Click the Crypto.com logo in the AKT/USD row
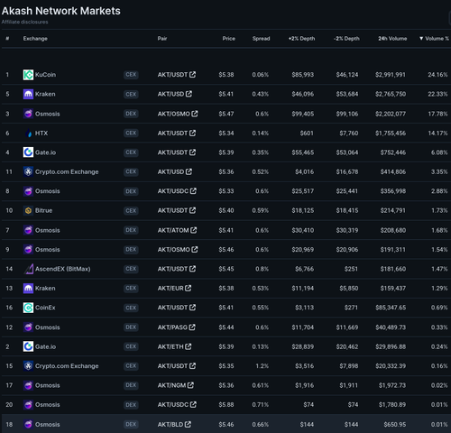The height and width of the screenshot is (433, 451). pyautogui.click(x=28, y=171)
